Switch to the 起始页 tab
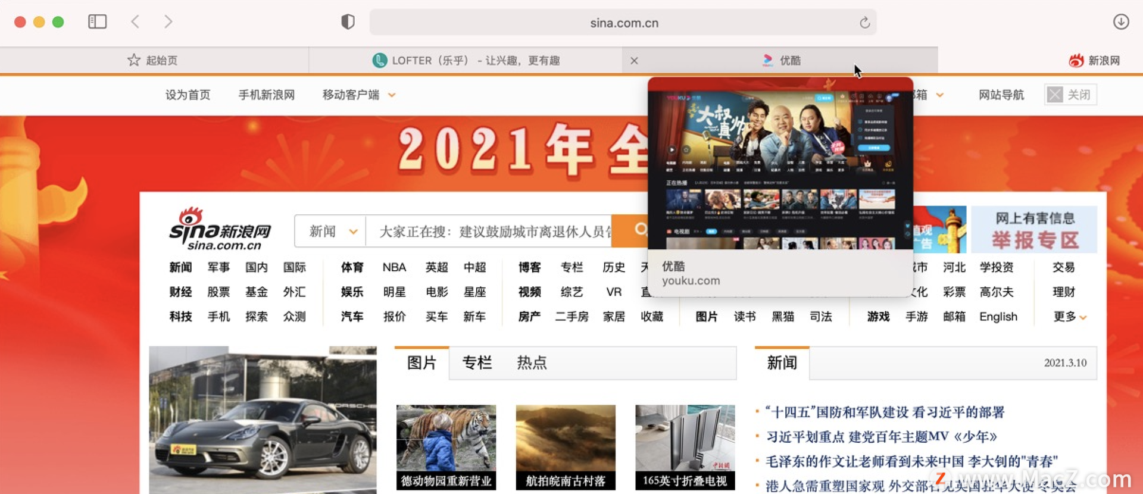Viewport: 1143px width, 494px height. click(x=154, y=60)
